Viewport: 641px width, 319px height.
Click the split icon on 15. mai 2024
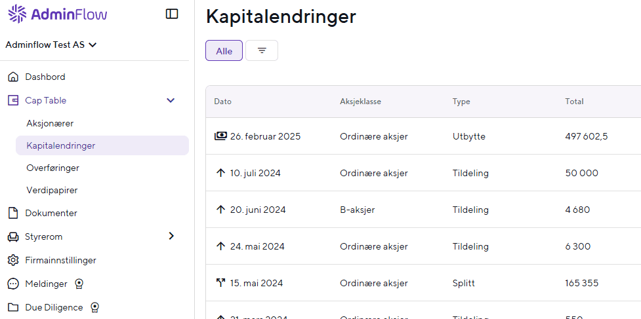[220, 283]
